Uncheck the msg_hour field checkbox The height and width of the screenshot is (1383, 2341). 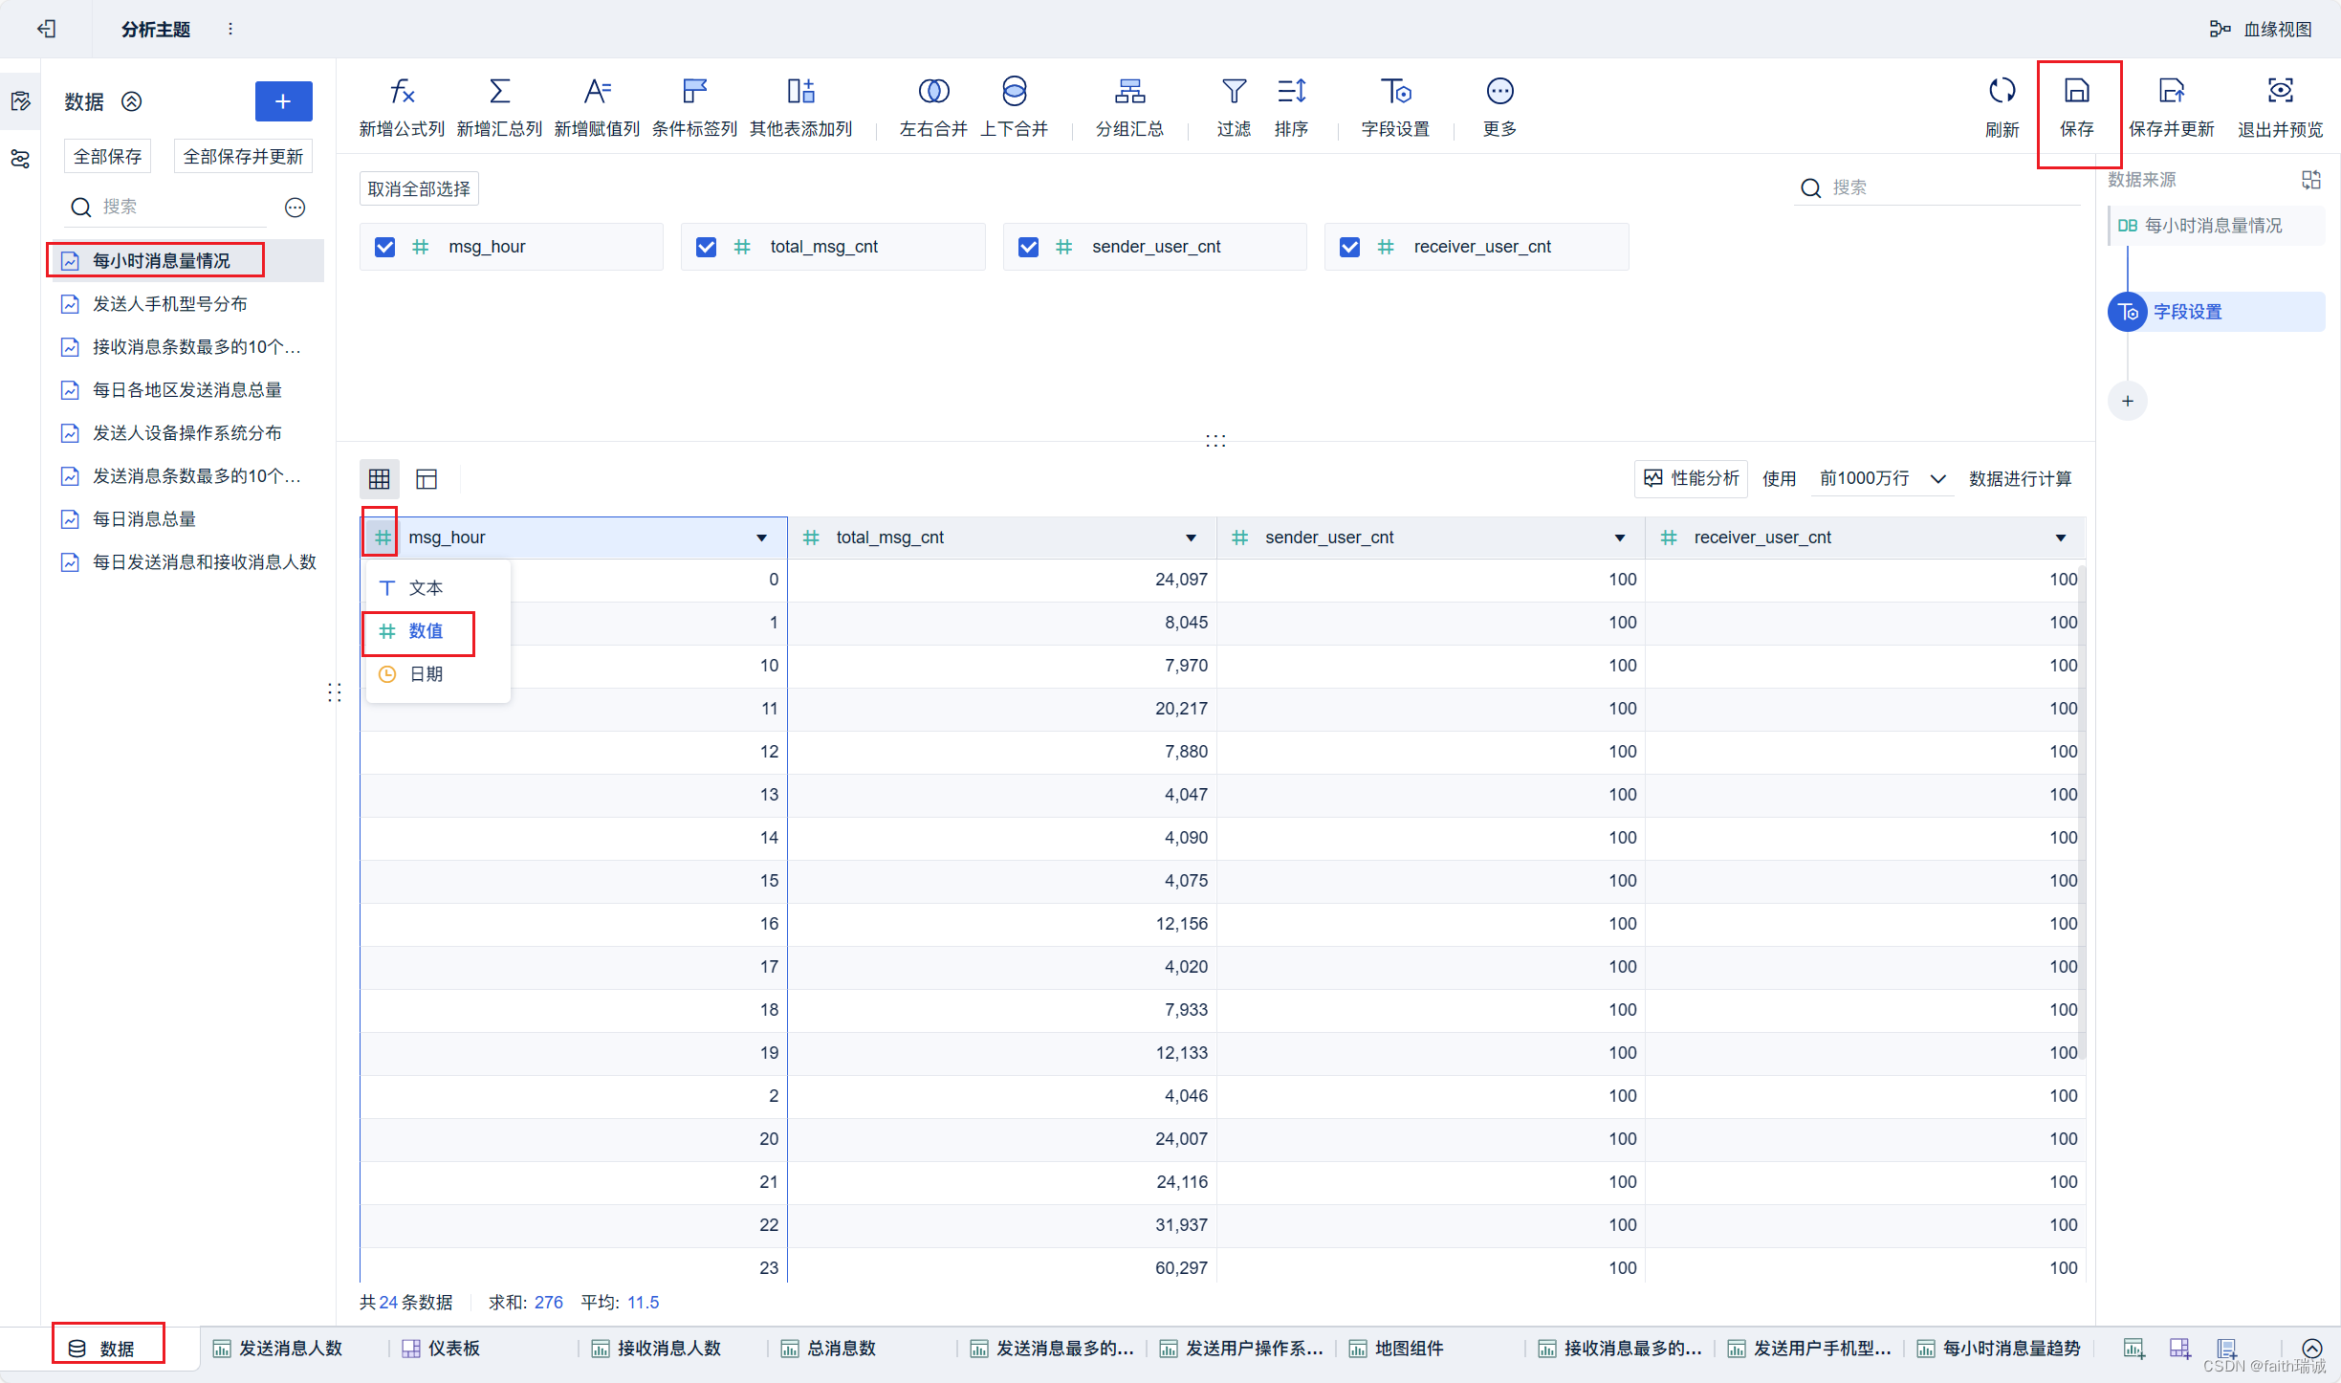(384, 248)
